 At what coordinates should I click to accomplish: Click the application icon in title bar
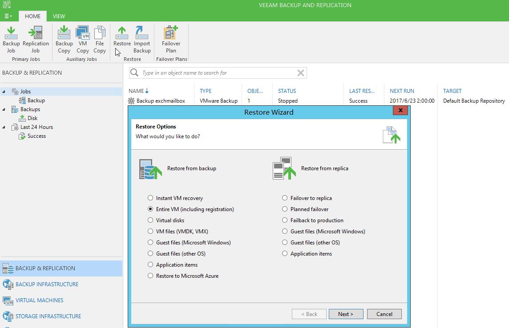pyautogui.click(x=7, y=4)
